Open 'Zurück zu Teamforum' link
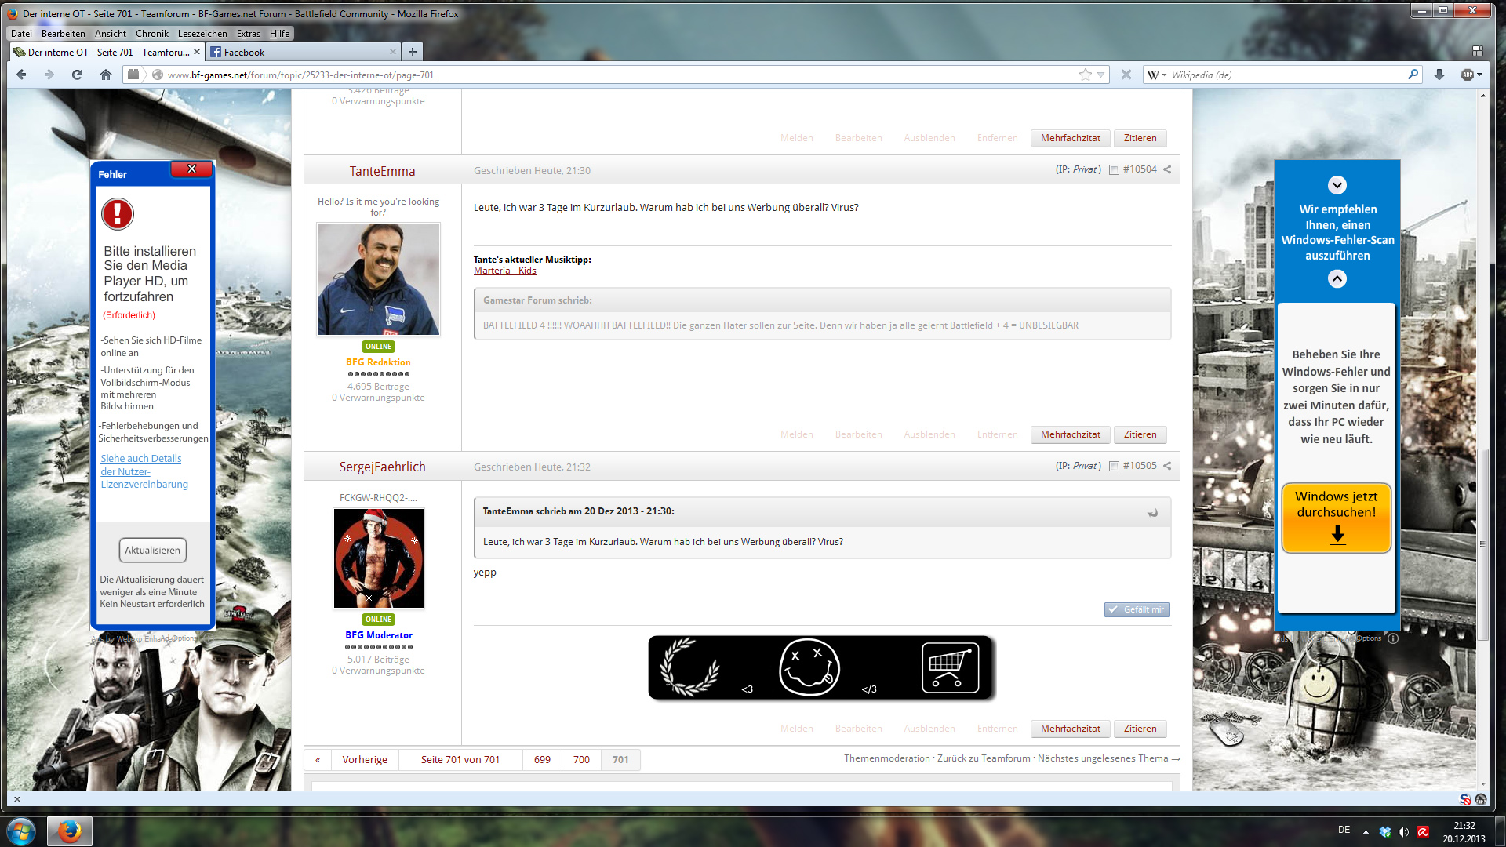The image size is (1506, 847). coord(984,758)
